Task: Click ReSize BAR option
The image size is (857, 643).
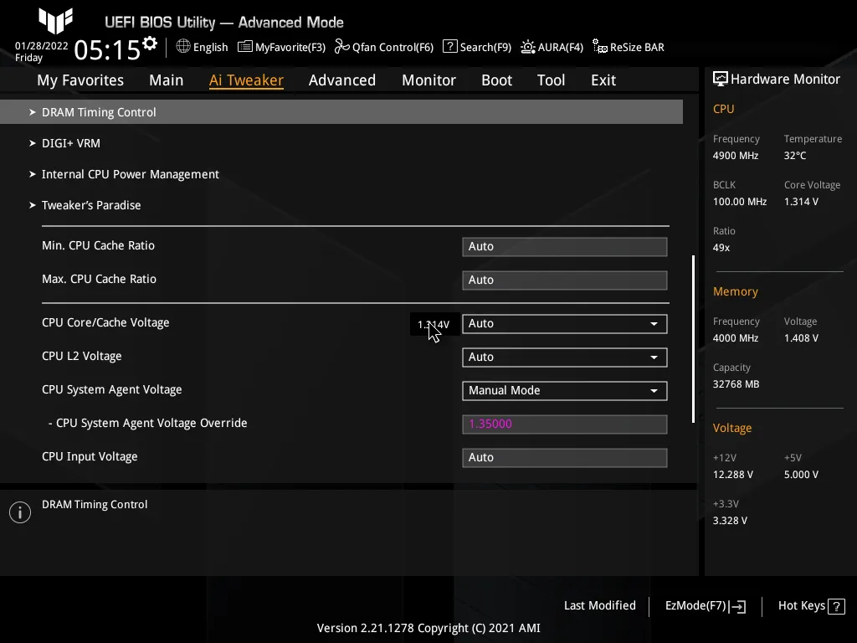Action: coord(637,48)
